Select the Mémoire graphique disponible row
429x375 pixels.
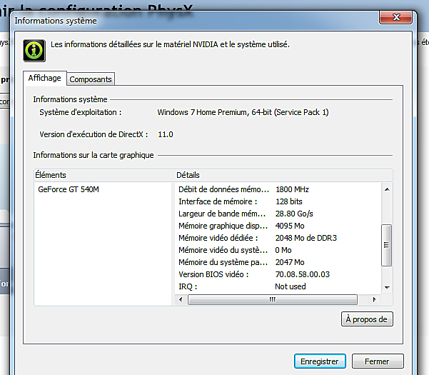tap(278, 226)
